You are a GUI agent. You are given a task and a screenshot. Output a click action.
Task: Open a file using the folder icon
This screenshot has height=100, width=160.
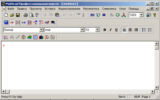[12, 15]
